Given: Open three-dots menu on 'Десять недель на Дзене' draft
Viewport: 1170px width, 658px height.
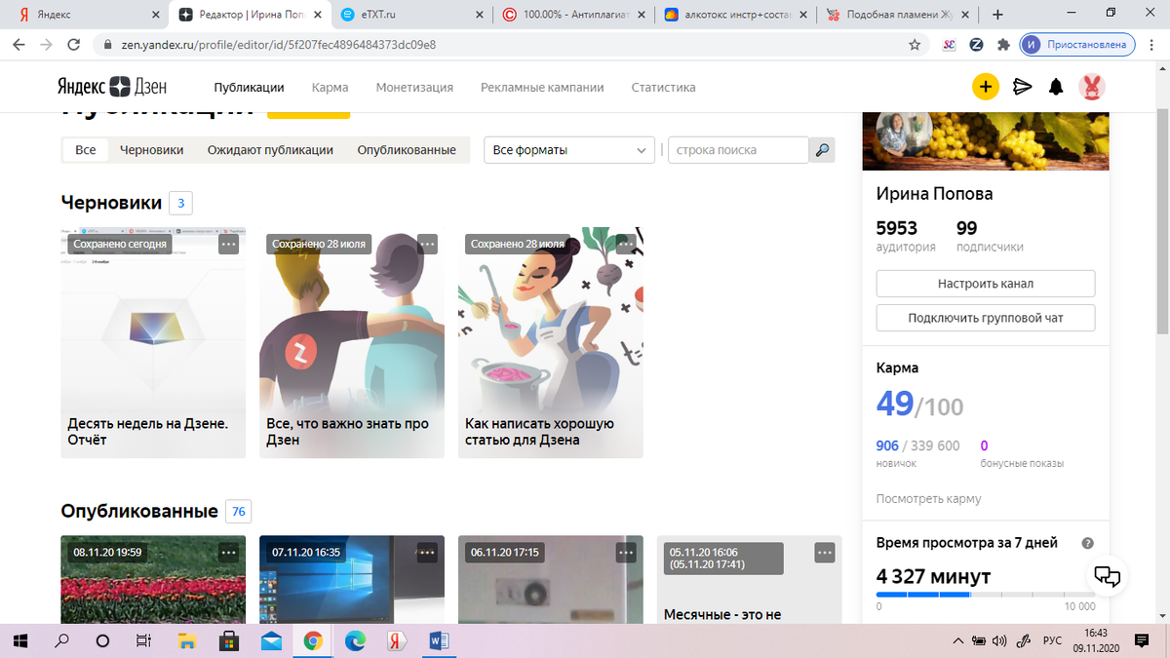Looking at the screenshot, I should click(x=228, y=244).
